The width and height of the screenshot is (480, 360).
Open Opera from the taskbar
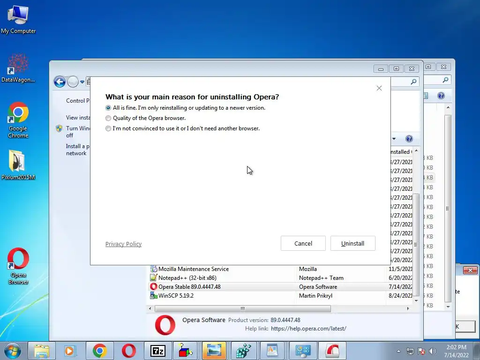[x=128, y=351]
